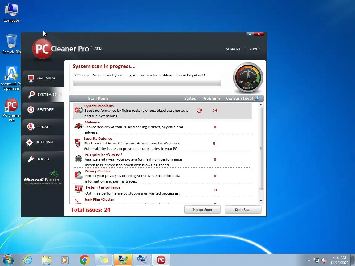Open the Update section

(x=43, y=127)
